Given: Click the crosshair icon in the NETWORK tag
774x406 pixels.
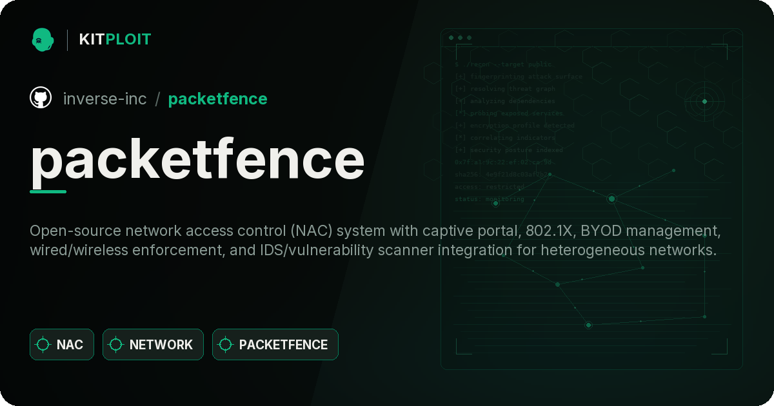Looking at the screenshot, I should click(x=116, y=345).
